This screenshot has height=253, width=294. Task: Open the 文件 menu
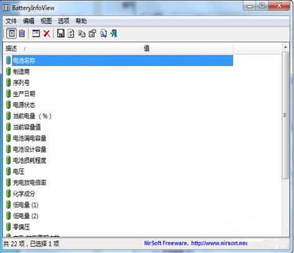11,21
